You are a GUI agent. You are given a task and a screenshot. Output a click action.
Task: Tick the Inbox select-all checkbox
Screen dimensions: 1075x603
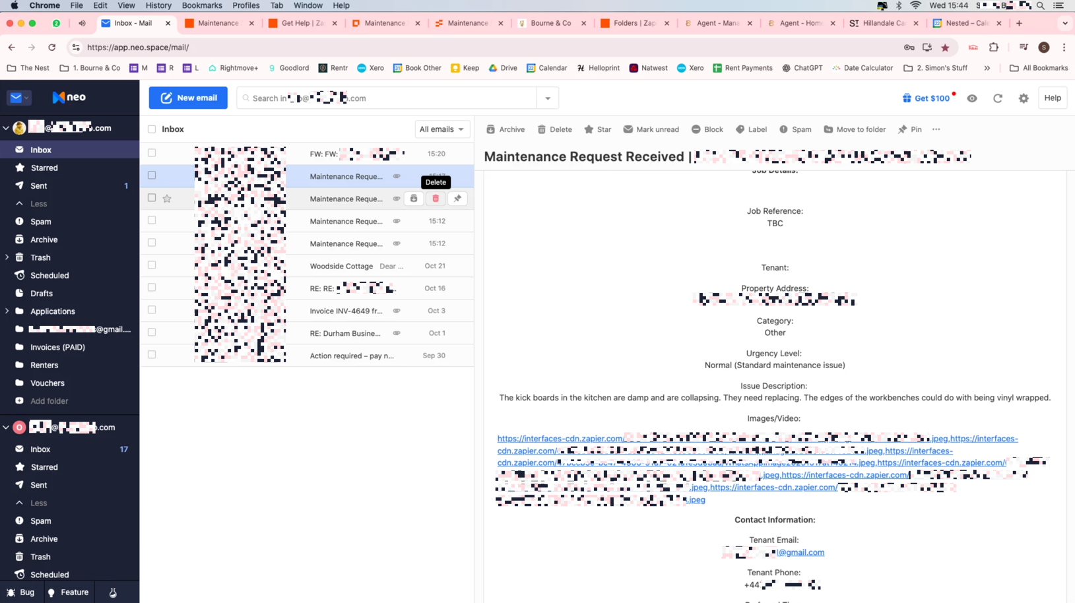[152, 129]
